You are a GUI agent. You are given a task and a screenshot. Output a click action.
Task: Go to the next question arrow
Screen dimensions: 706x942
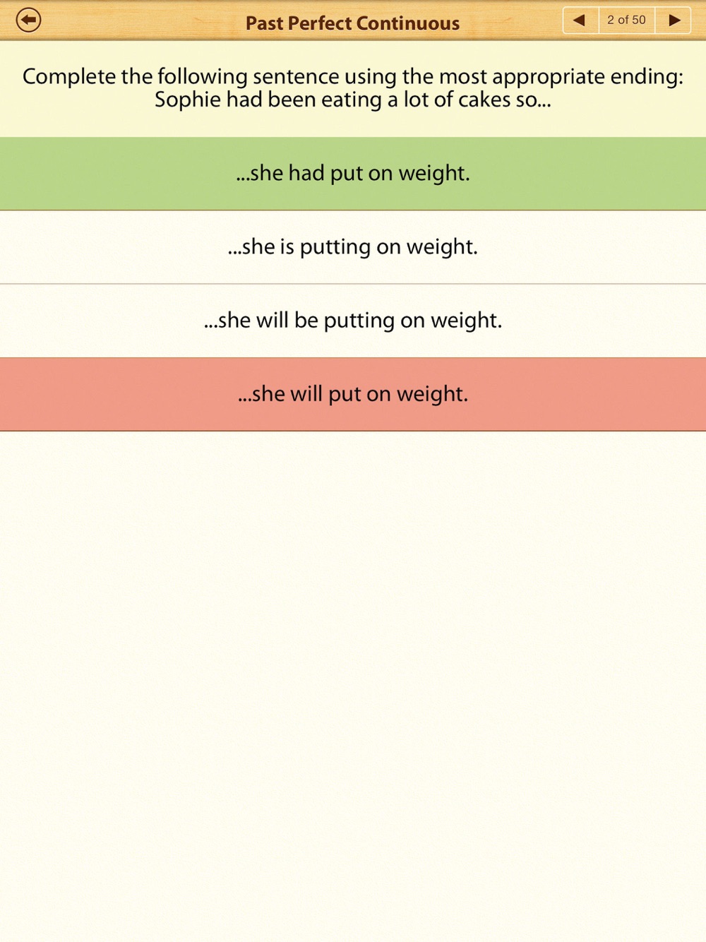[674, 20]
